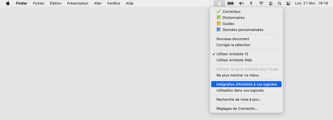Open Control Center toggle icon
Screen dimensions: 333x120
pos(288,3)
